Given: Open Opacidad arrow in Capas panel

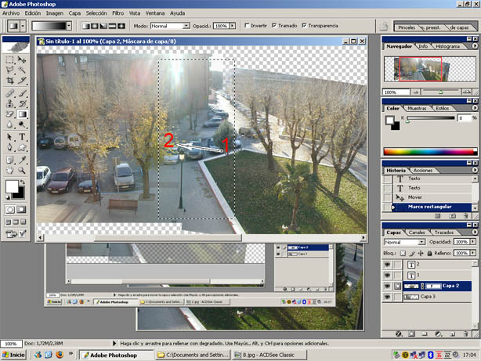Looking at the screenshot, I should [473, 242].
